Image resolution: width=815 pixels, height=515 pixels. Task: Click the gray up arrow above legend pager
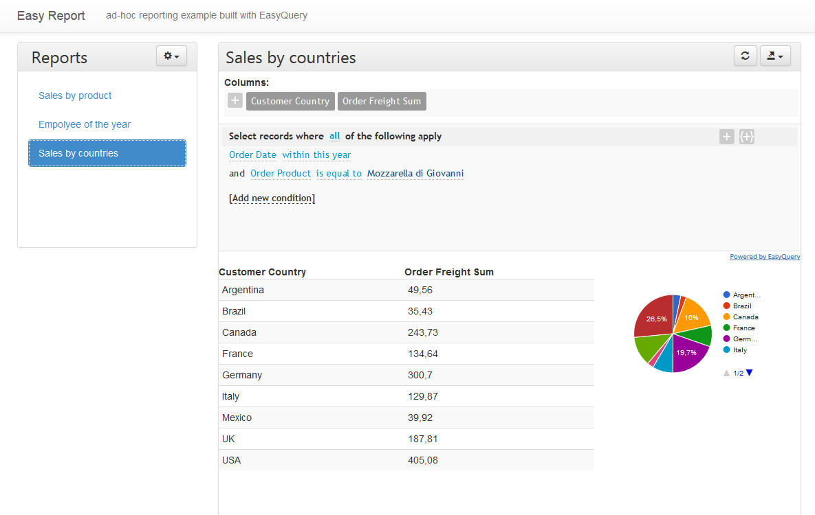[726, 372]
